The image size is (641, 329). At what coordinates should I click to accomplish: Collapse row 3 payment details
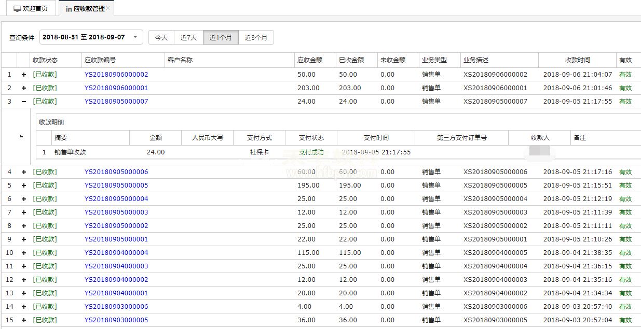(x=24, y=102)
